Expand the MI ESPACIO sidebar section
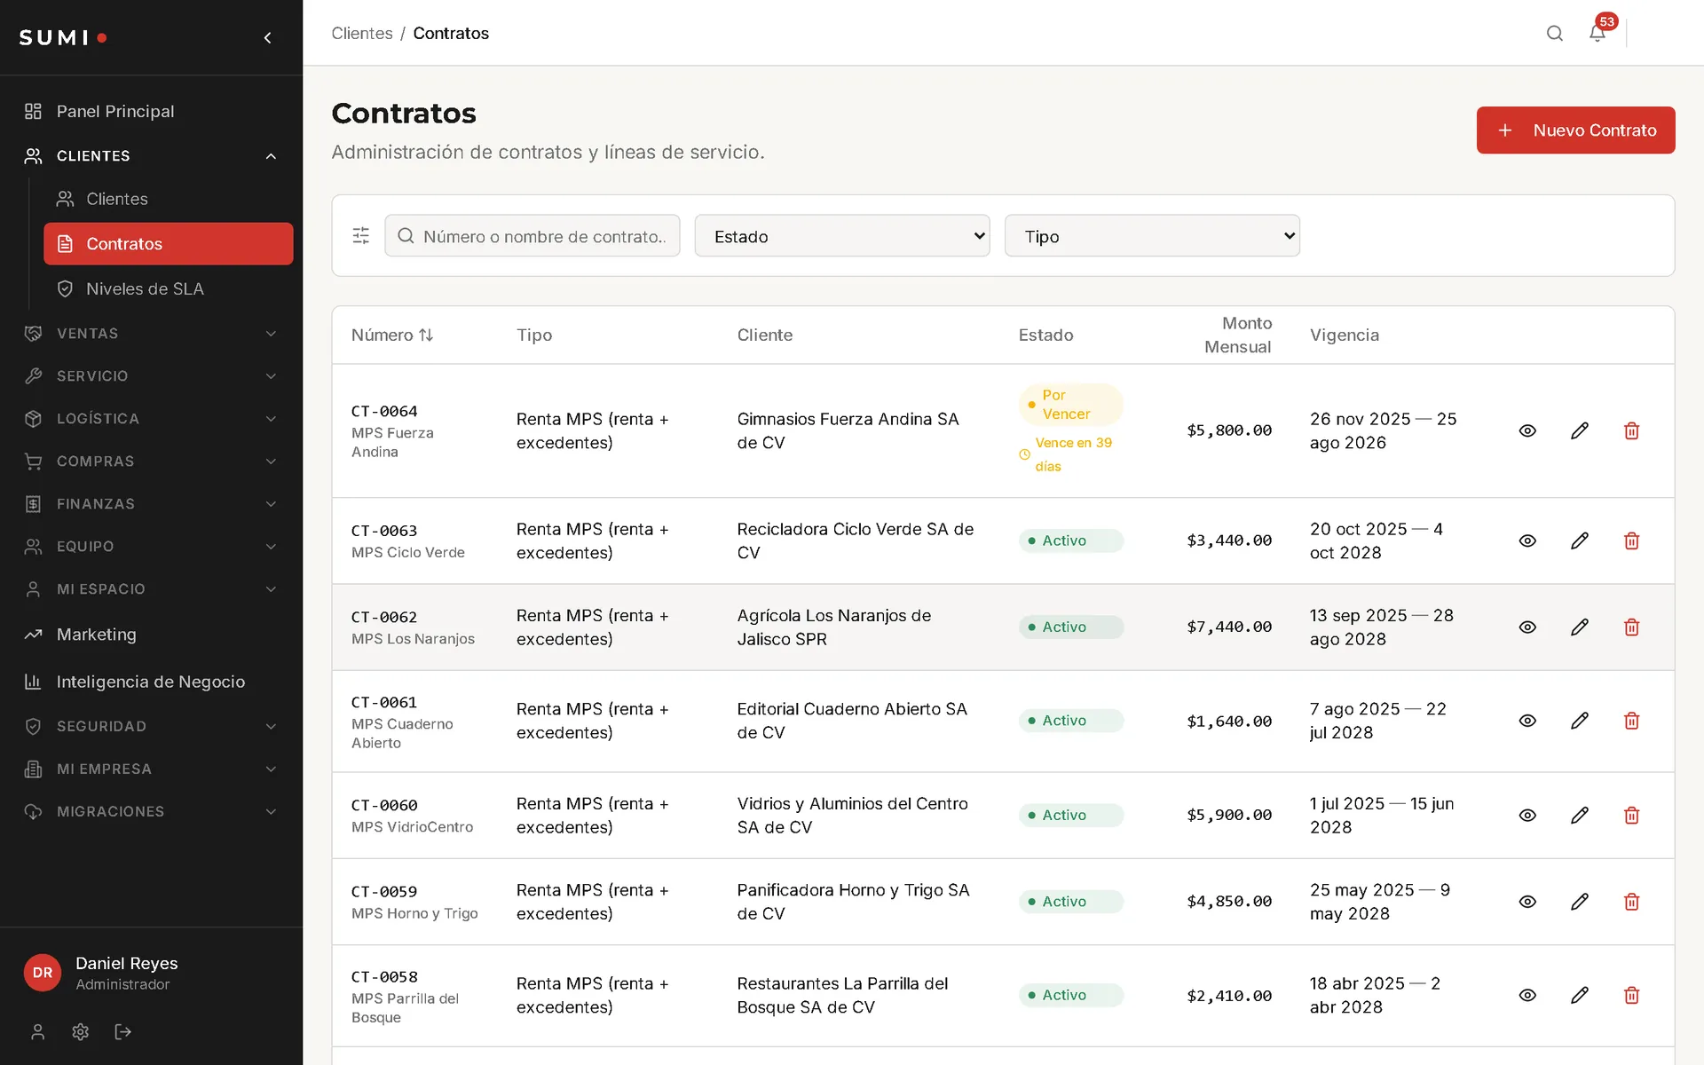 pyautogui.click(x=151, y=589)
